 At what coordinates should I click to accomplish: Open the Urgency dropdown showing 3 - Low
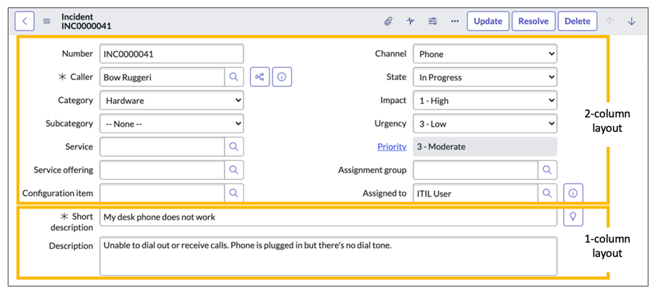coord(484,124)
